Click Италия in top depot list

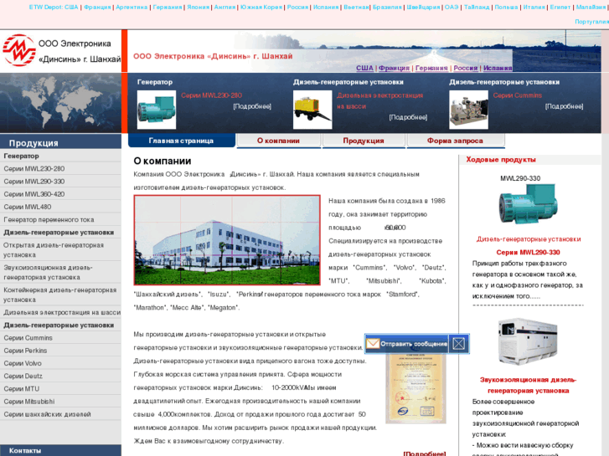click(534, 7)
